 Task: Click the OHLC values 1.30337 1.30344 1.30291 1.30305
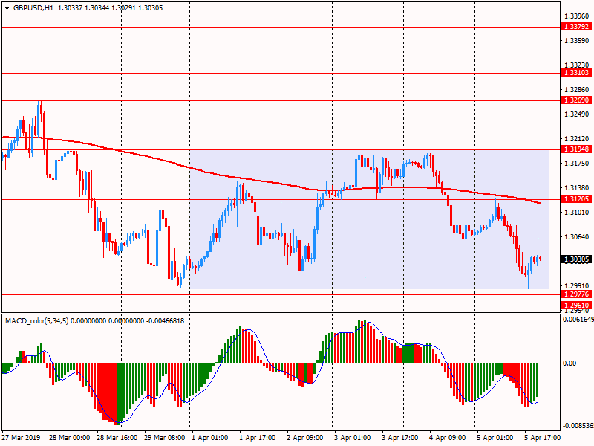point(110,8)
